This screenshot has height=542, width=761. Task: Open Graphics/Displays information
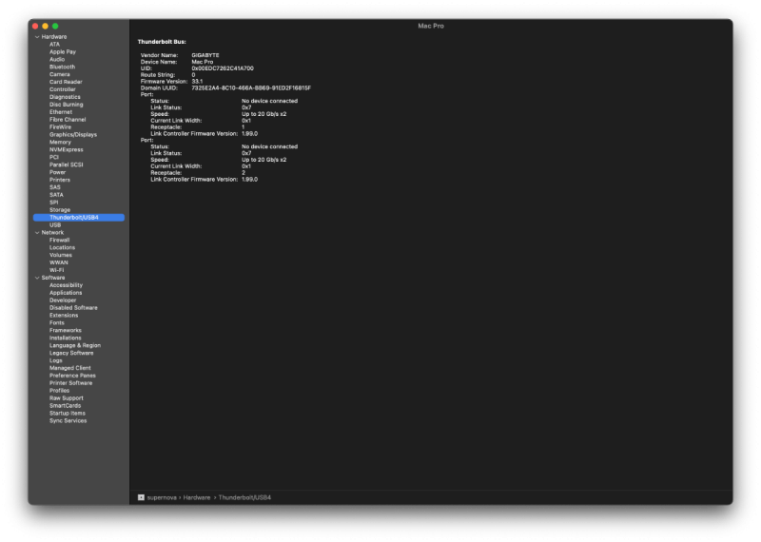pyautogui.click(x=73, y=134)
